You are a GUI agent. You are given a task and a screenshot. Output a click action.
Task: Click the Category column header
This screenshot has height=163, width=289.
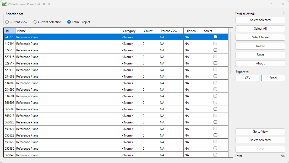tap(131, 31)
